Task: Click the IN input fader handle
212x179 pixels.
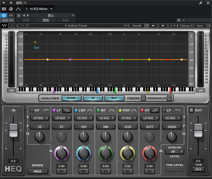Action: (x=13, y=131)
